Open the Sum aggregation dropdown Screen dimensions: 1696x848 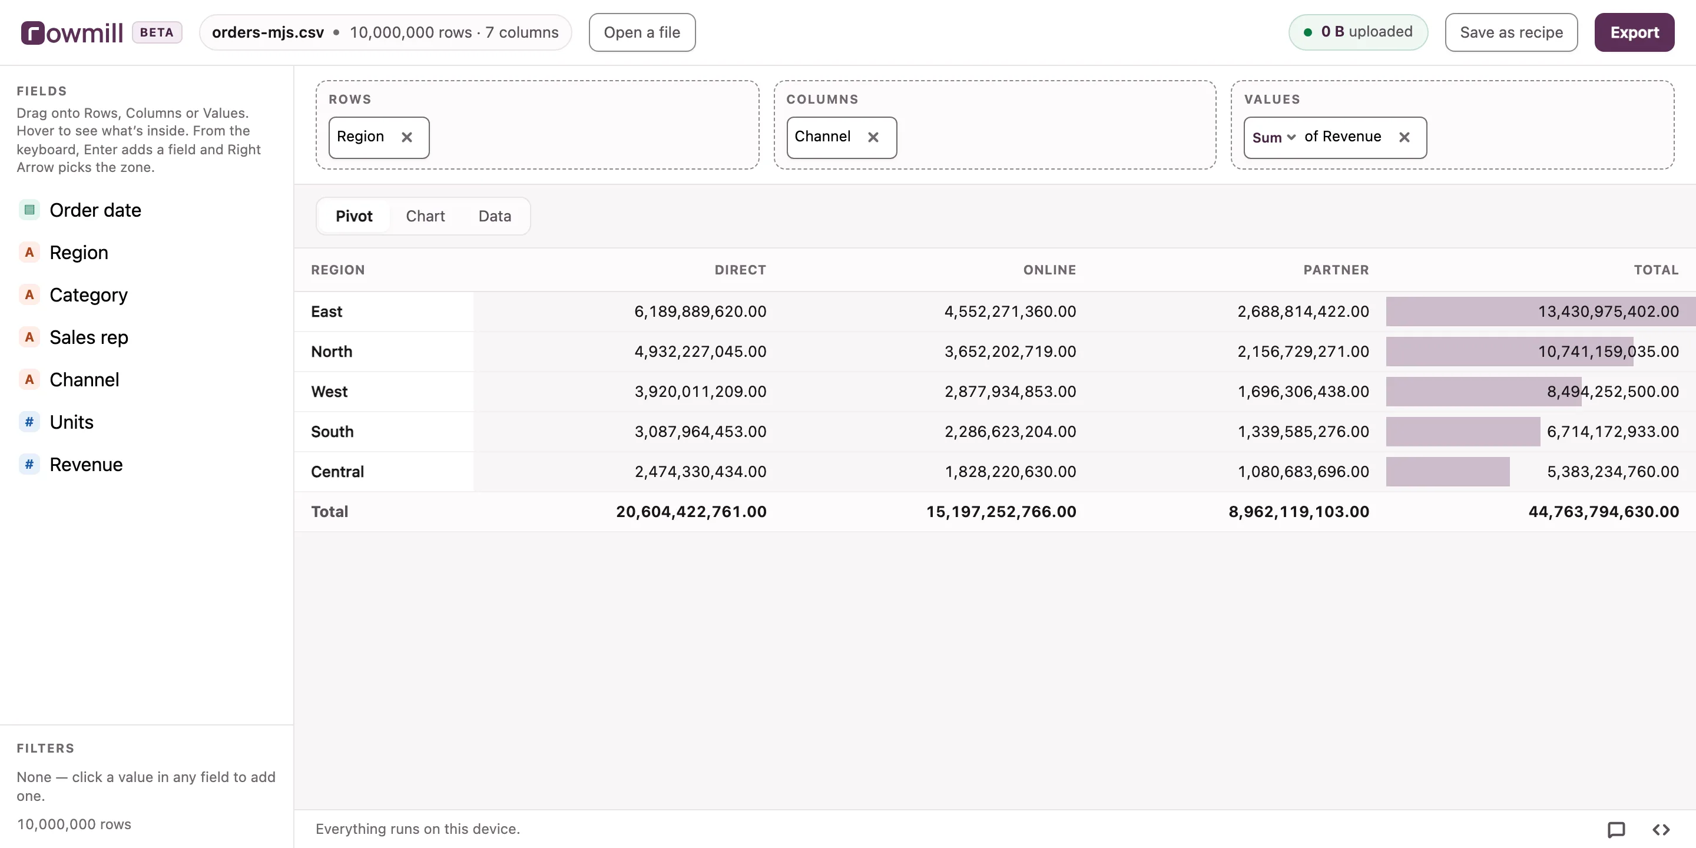click(x=1273, y=137)
